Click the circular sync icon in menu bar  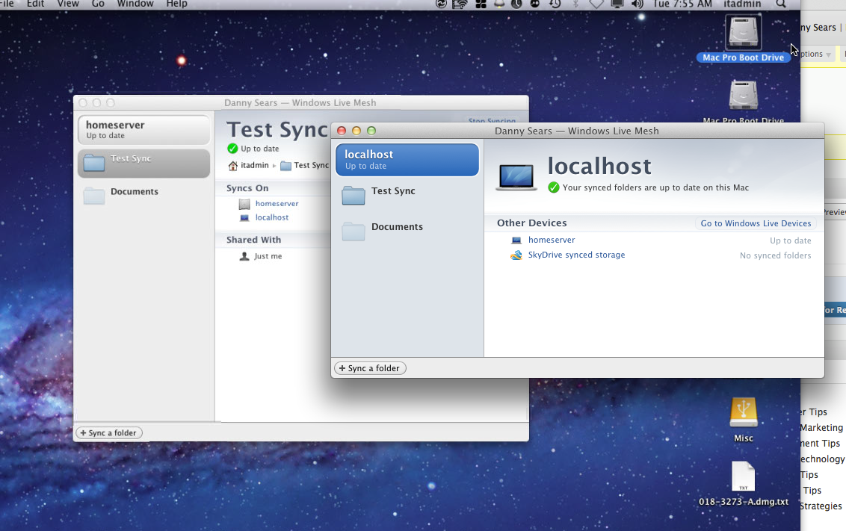442,4
